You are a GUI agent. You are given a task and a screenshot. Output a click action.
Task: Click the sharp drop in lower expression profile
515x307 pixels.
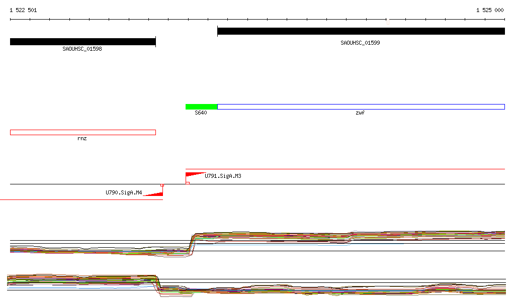point(157,282)
